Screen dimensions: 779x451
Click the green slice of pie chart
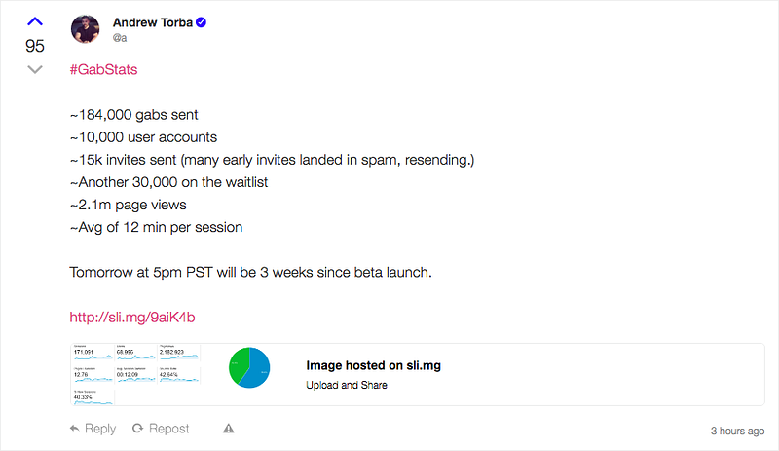(237, 366)
